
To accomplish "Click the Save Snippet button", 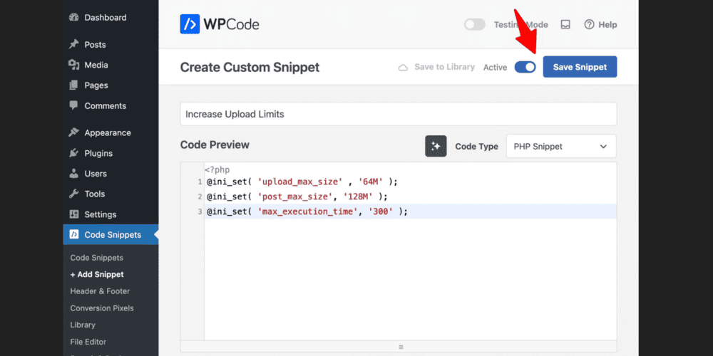I will (580, 67).
